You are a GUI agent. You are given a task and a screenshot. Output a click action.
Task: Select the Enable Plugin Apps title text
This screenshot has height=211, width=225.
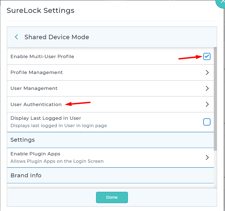pyautogui.click(x=35, y=154)
